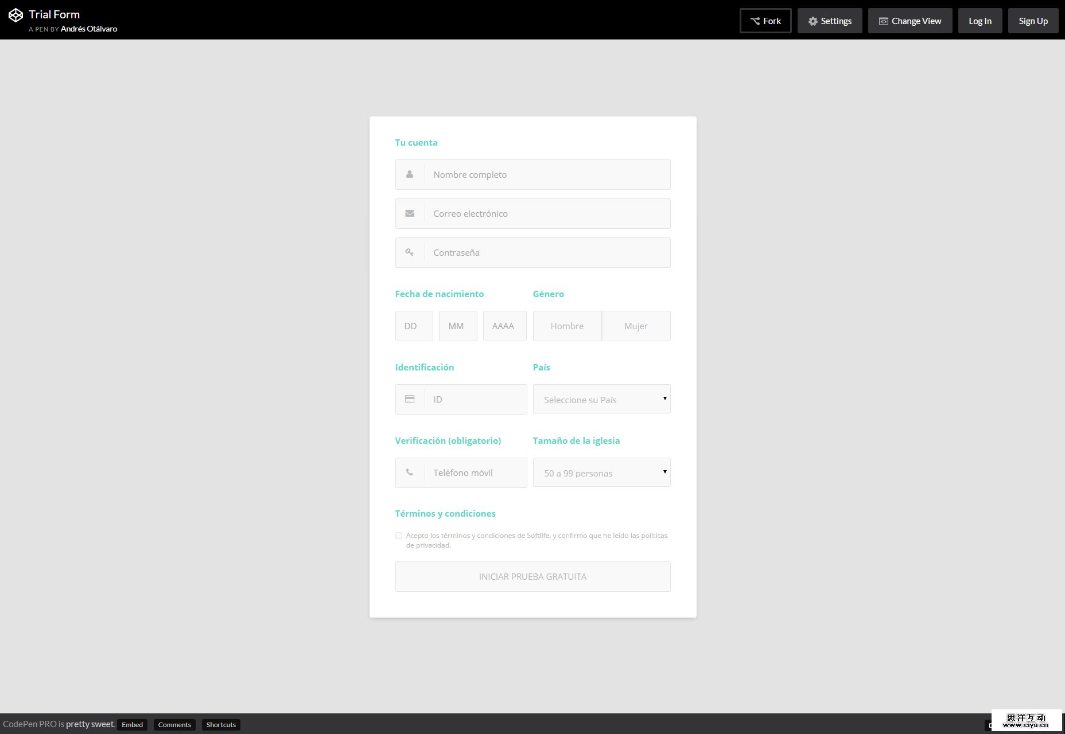Click the user icon beside Nombre completo
1065x734 pixels.
[x=409, y=174]
